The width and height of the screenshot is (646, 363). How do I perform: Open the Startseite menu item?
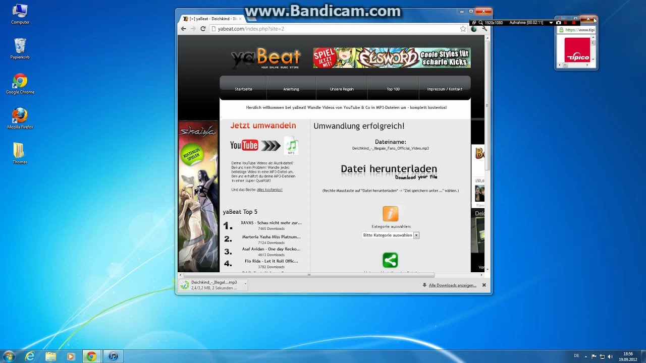pos(243,89)
